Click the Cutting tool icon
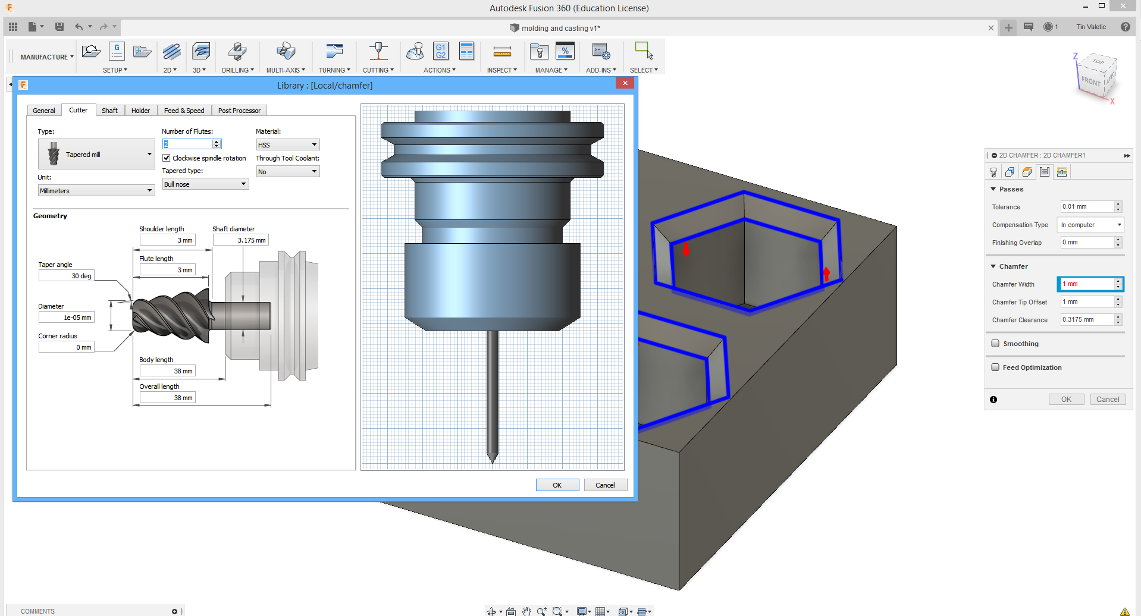The width and height of the screenshot is (1141, 616). point(378,51)
